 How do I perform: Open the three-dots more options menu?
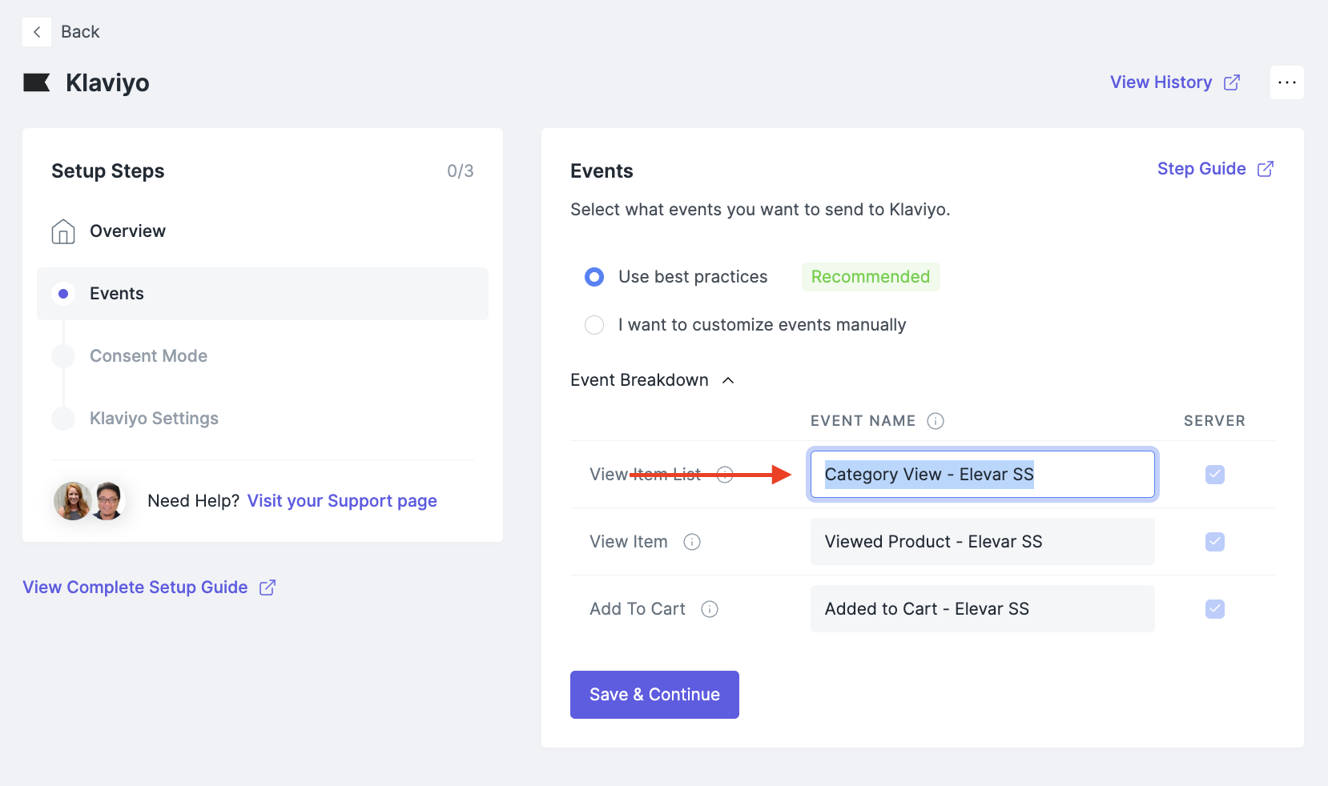(x=1286, y=82)
